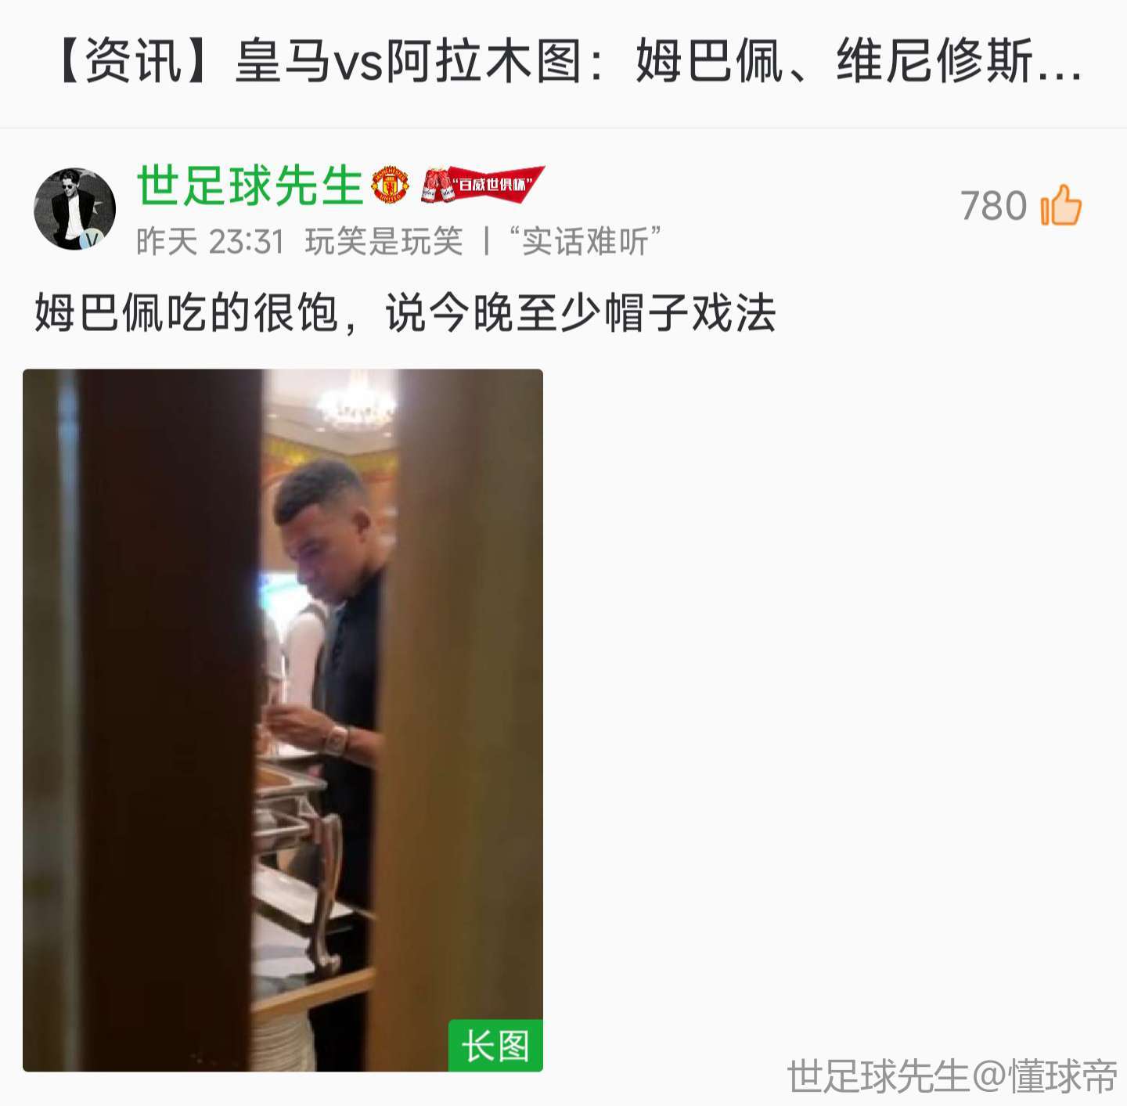Tap the wristwatch in the photo
The width and height of the screenshot is (1127, 1106).
338,739
